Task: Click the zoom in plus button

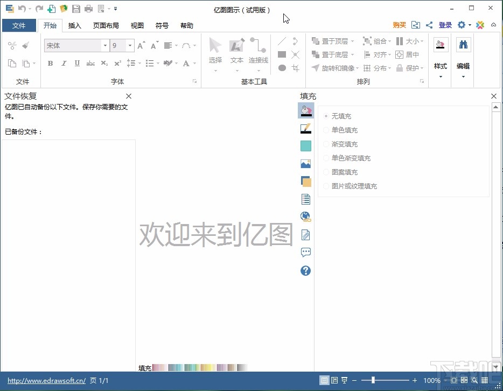Action: click(415, 380)
